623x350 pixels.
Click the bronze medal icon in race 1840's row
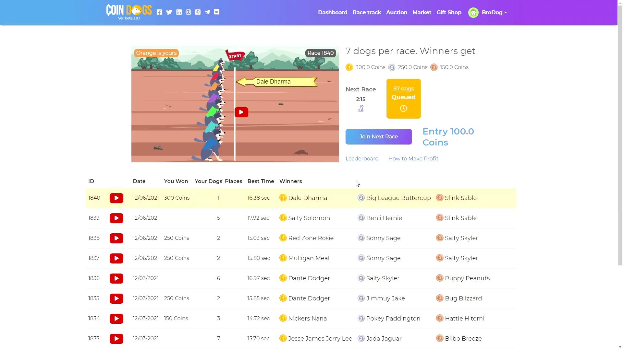(440, 198)
